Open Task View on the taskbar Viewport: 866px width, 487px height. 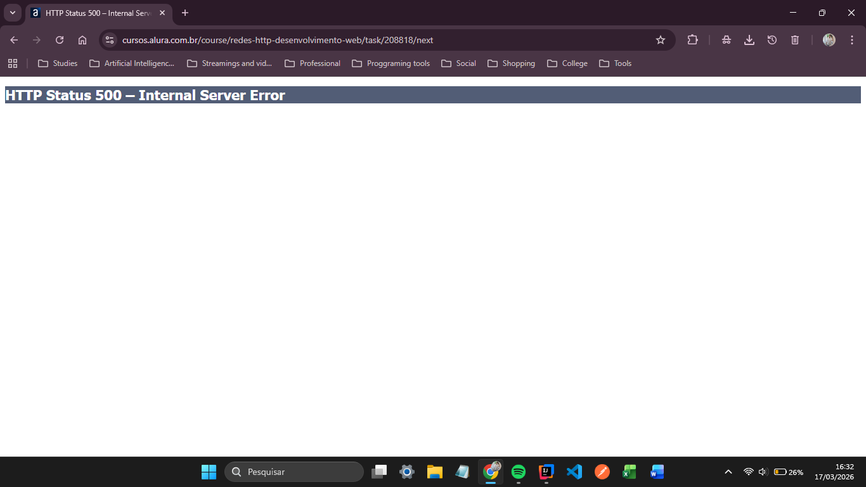pos(379,472)
